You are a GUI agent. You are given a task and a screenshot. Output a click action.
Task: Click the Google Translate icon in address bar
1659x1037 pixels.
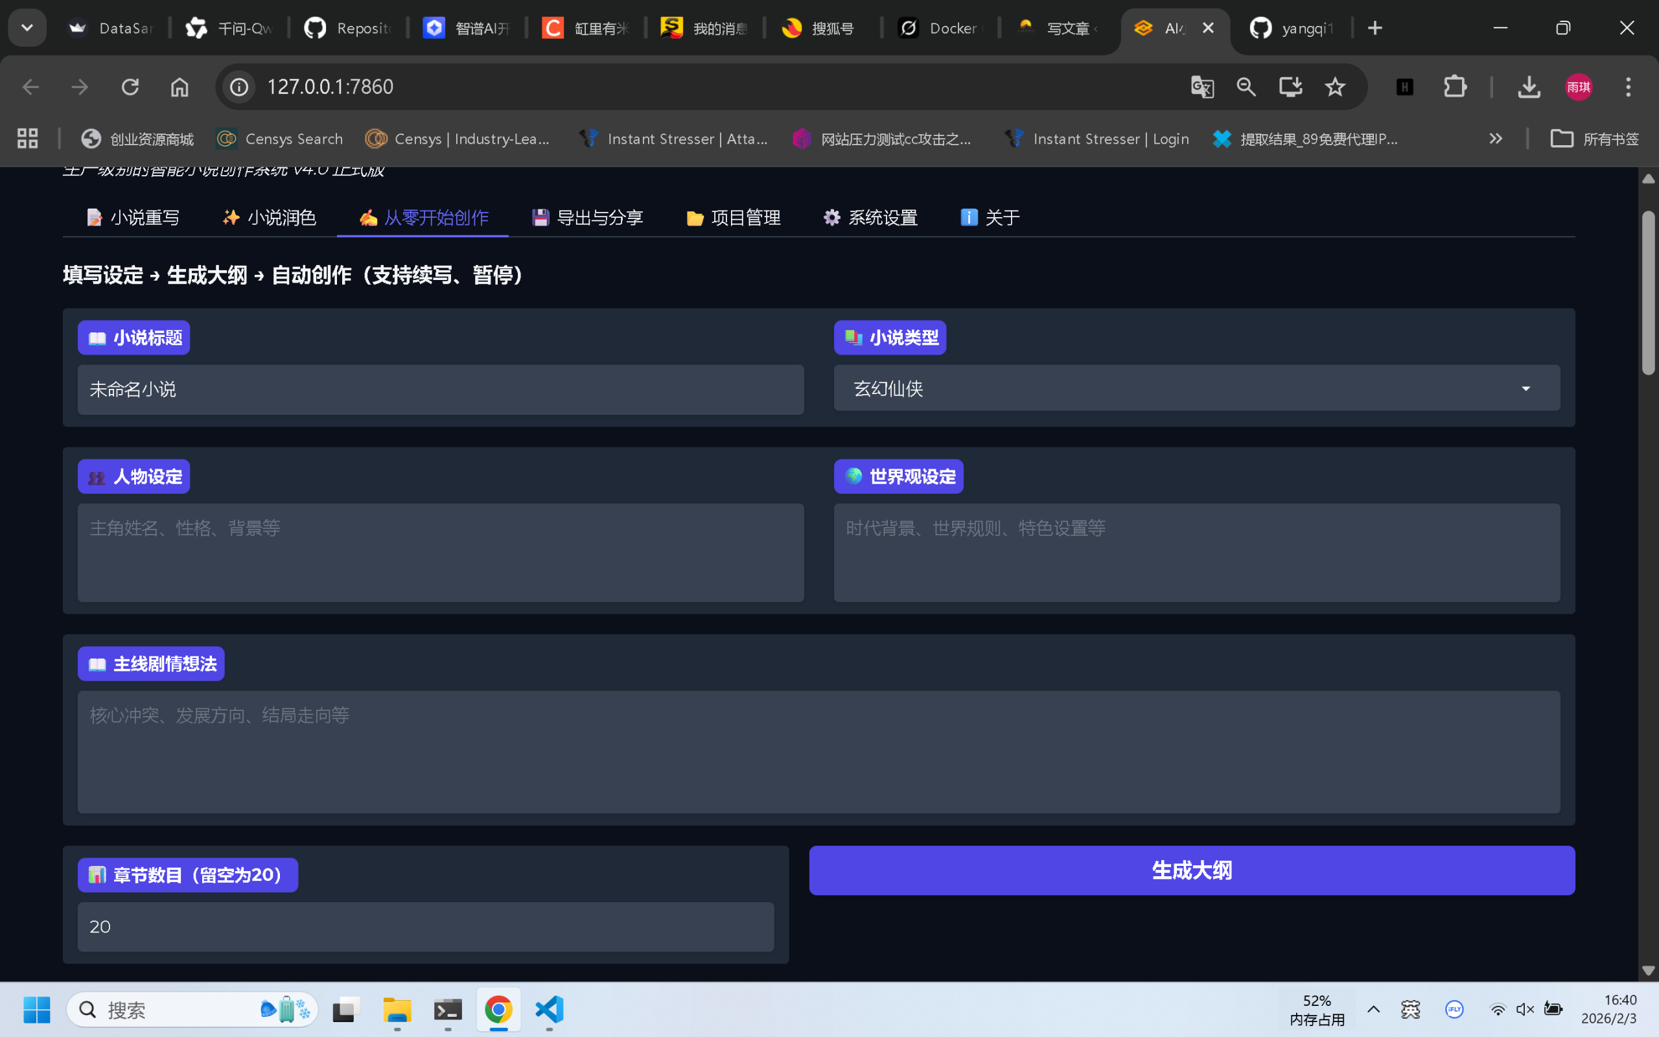point(1201,87)
